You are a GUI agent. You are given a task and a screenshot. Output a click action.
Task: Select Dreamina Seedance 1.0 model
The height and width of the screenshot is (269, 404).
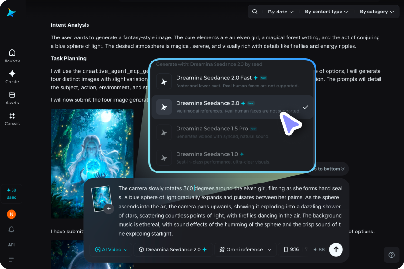(x=232, y=158)
